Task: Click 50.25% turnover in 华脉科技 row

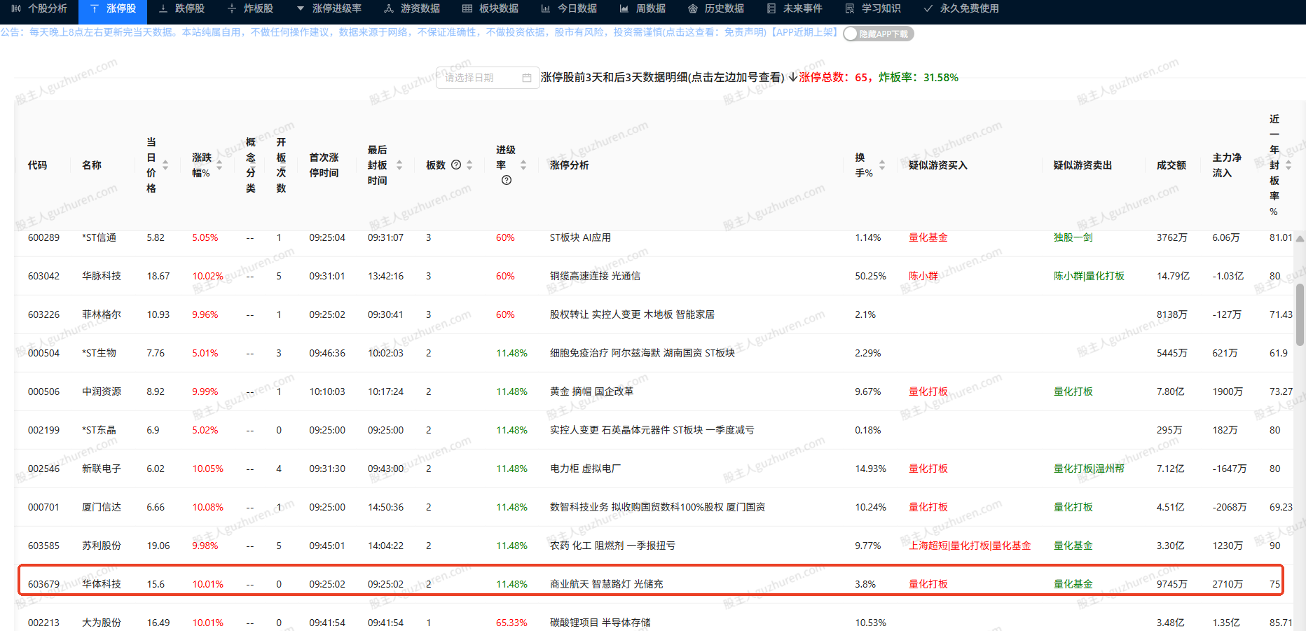Action: (x=870, y=276)
